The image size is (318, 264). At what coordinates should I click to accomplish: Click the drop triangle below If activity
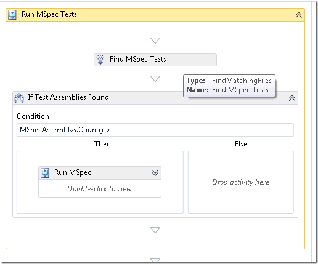(155, 230)
